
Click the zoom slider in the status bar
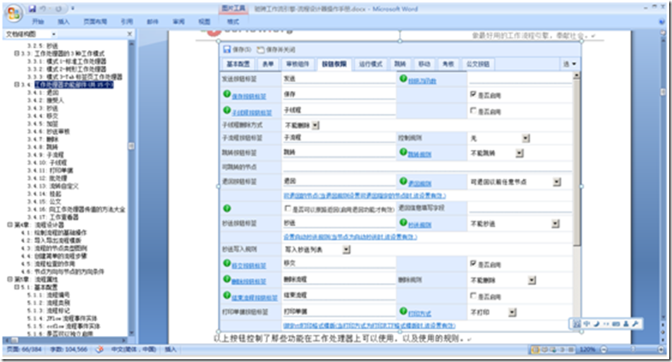632,349
